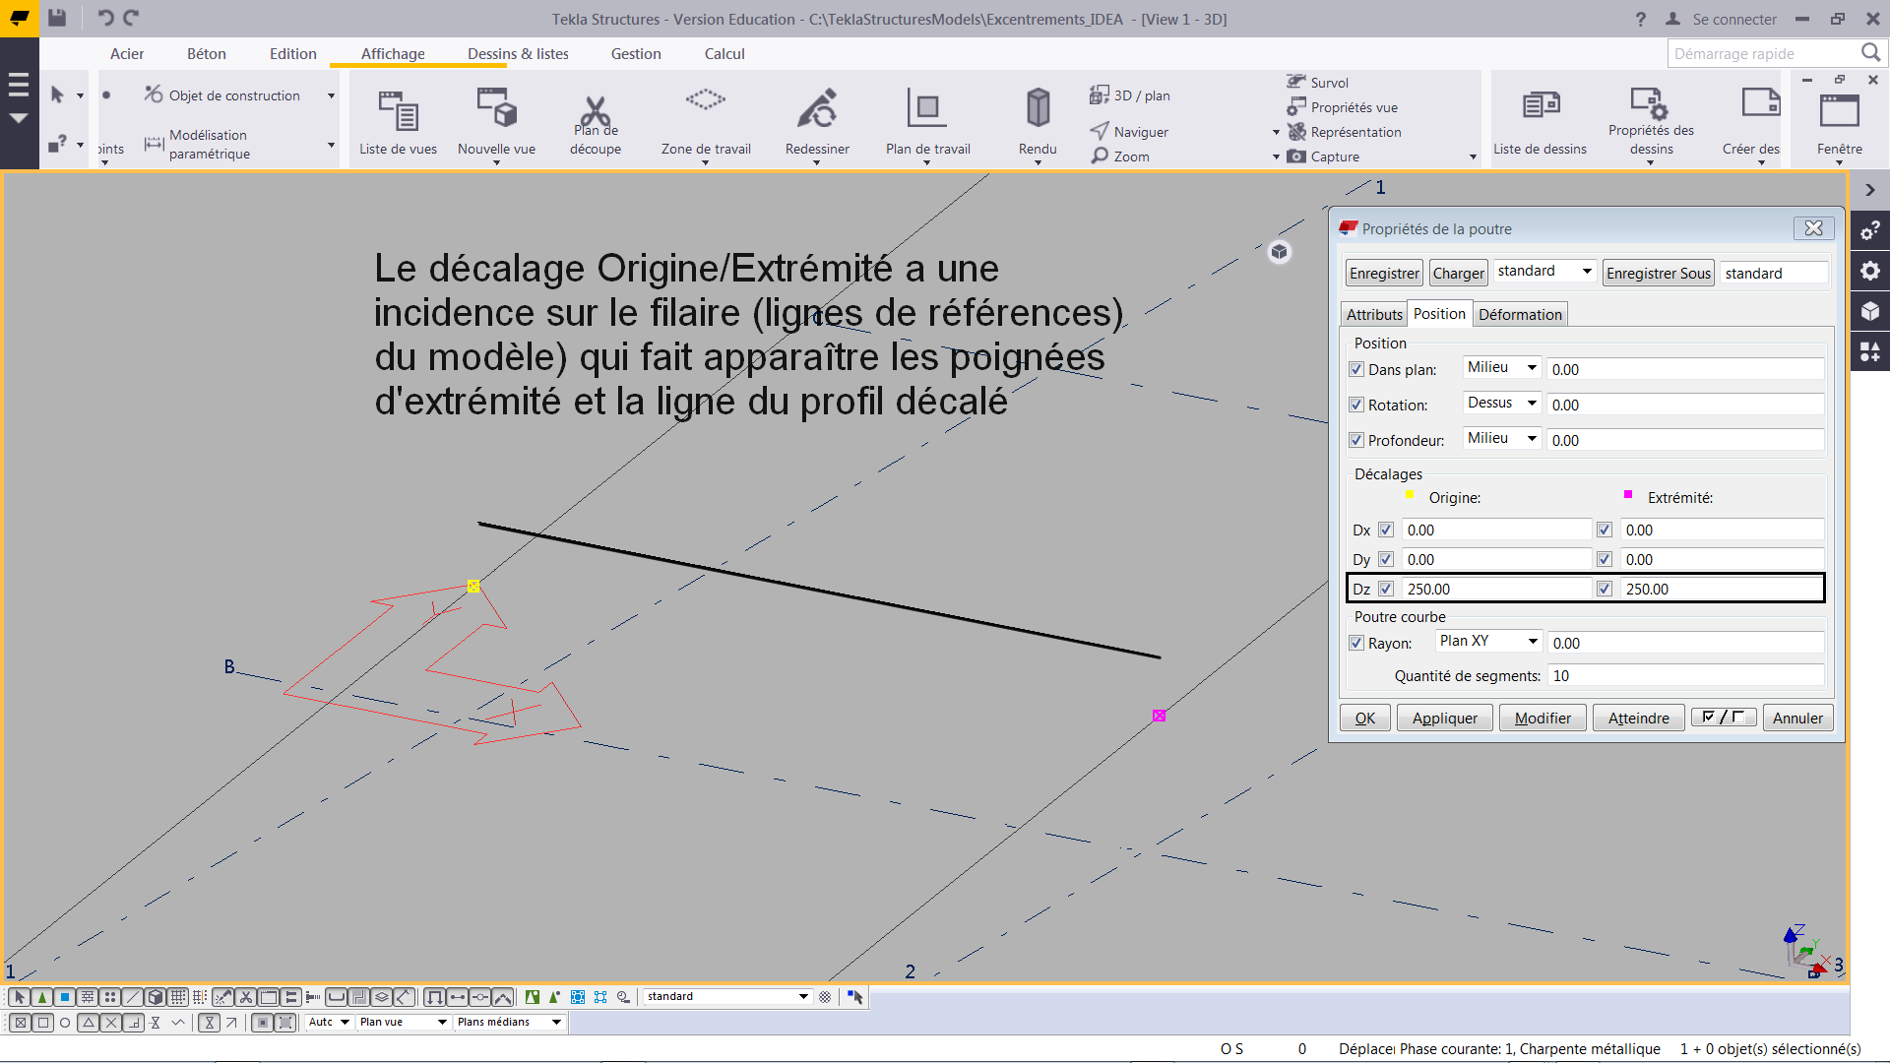
Task: Open the Rotation Dessus dropdown
Action: [x=1501, y=404]
